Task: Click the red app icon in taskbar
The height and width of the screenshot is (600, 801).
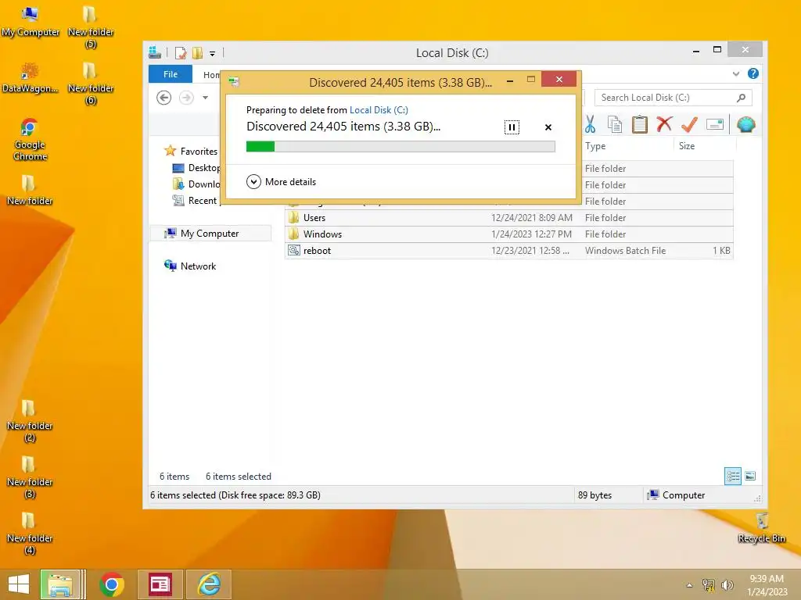Action: (160, 584)
